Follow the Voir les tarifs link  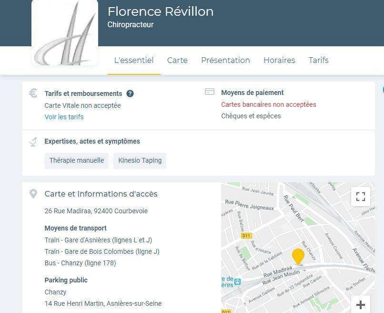64,117
